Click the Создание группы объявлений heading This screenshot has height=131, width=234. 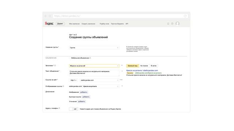pyautogui.click(x=88, y=37)
